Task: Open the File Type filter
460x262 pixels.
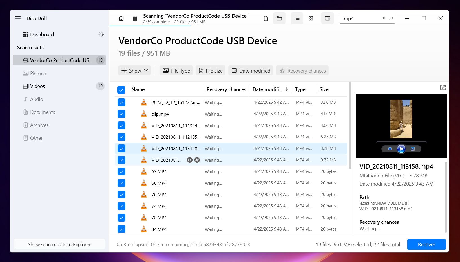Action: (x=176, y=71)
